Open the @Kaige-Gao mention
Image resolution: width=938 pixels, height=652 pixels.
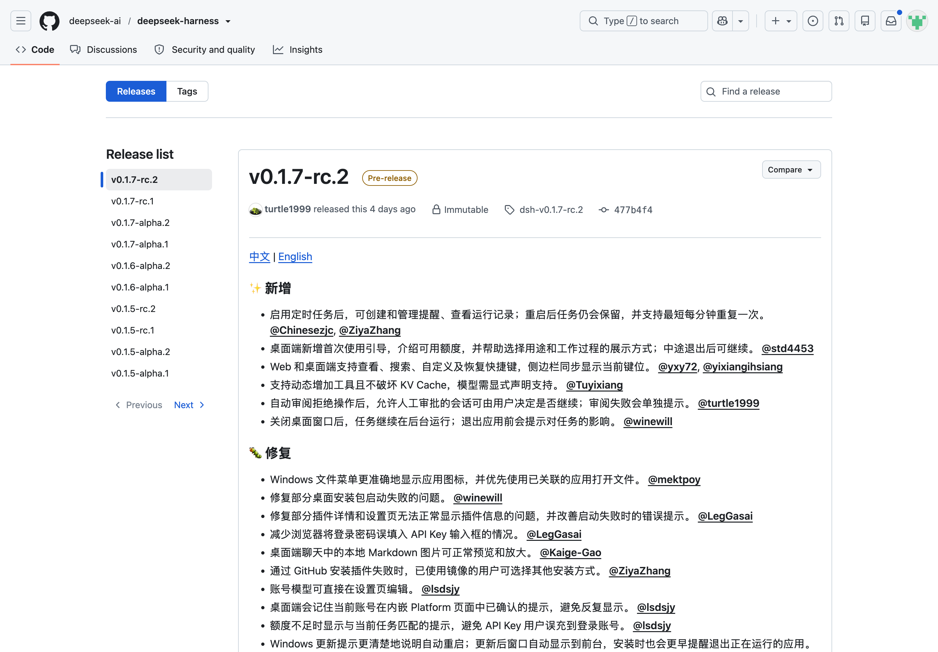point(570,553)
